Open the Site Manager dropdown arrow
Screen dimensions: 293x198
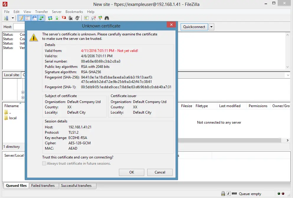13,18
